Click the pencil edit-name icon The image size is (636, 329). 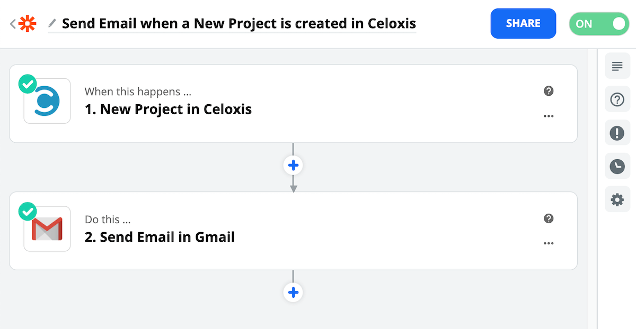tap(52, 23)
